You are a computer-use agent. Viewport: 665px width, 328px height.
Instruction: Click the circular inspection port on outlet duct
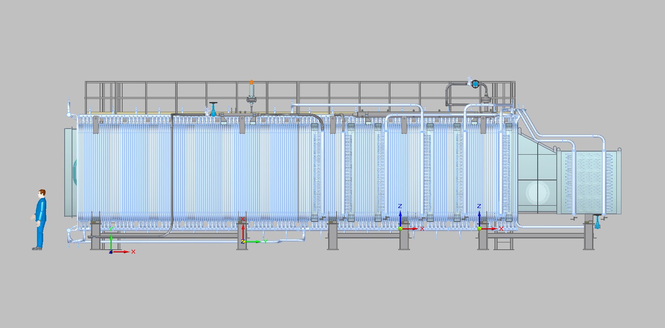pos(538,192)
